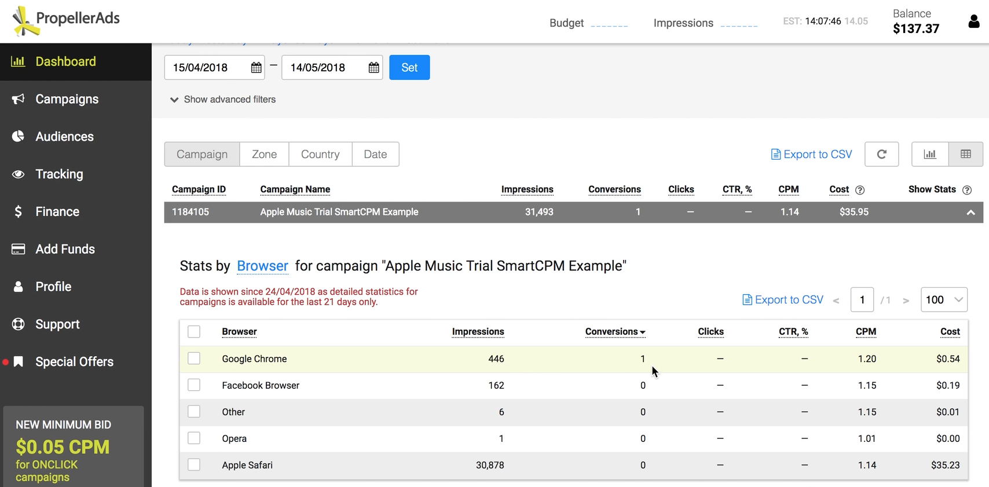Viewport: 989px width, 487px height.
Task: Click the Support lifebuoy icon
Action: coord(18,324)
